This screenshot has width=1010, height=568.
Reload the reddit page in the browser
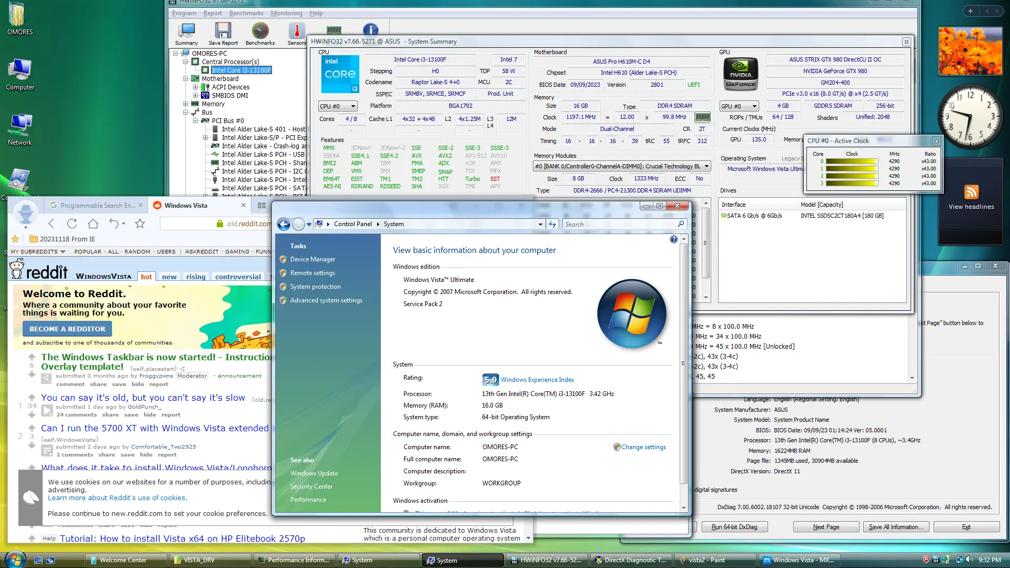coord(72,224)
